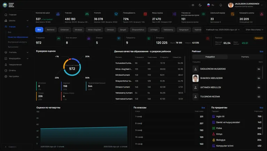
Task: Click the red calendar icon in Посещаемость card
Action: click(x=145, y=14)
